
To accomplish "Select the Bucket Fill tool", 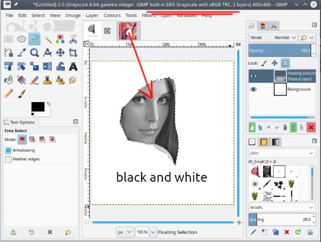I will tap(8, 80).
